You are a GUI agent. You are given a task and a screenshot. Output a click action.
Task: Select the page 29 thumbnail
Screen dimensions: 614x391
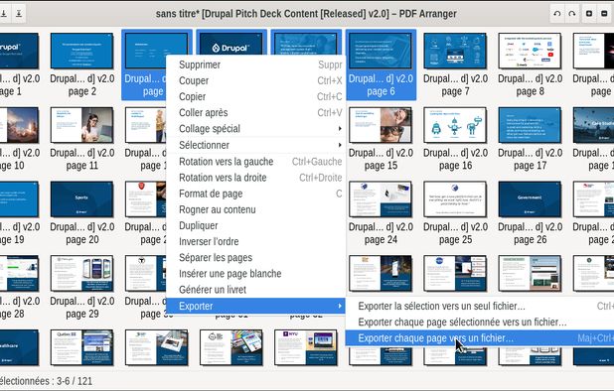[x=81, y=273]
